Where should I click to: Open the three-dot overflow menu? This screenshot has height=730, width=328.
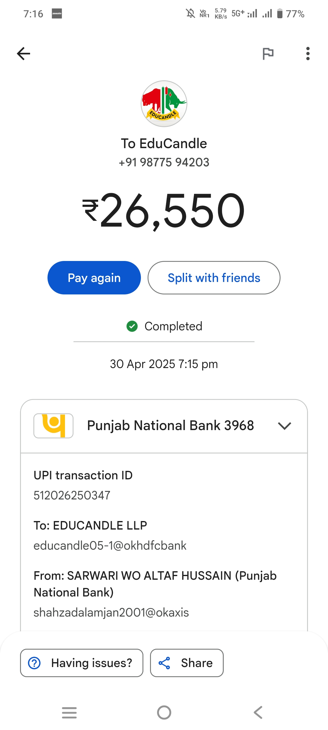pos(308,54)
